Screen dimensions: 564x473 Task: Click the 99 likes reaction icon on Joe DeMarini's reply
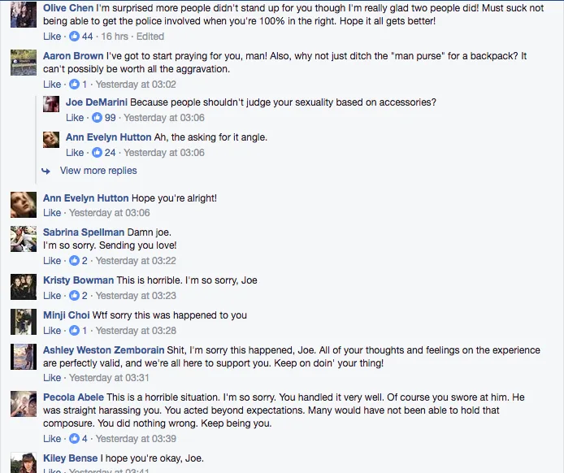pos(98,119)
